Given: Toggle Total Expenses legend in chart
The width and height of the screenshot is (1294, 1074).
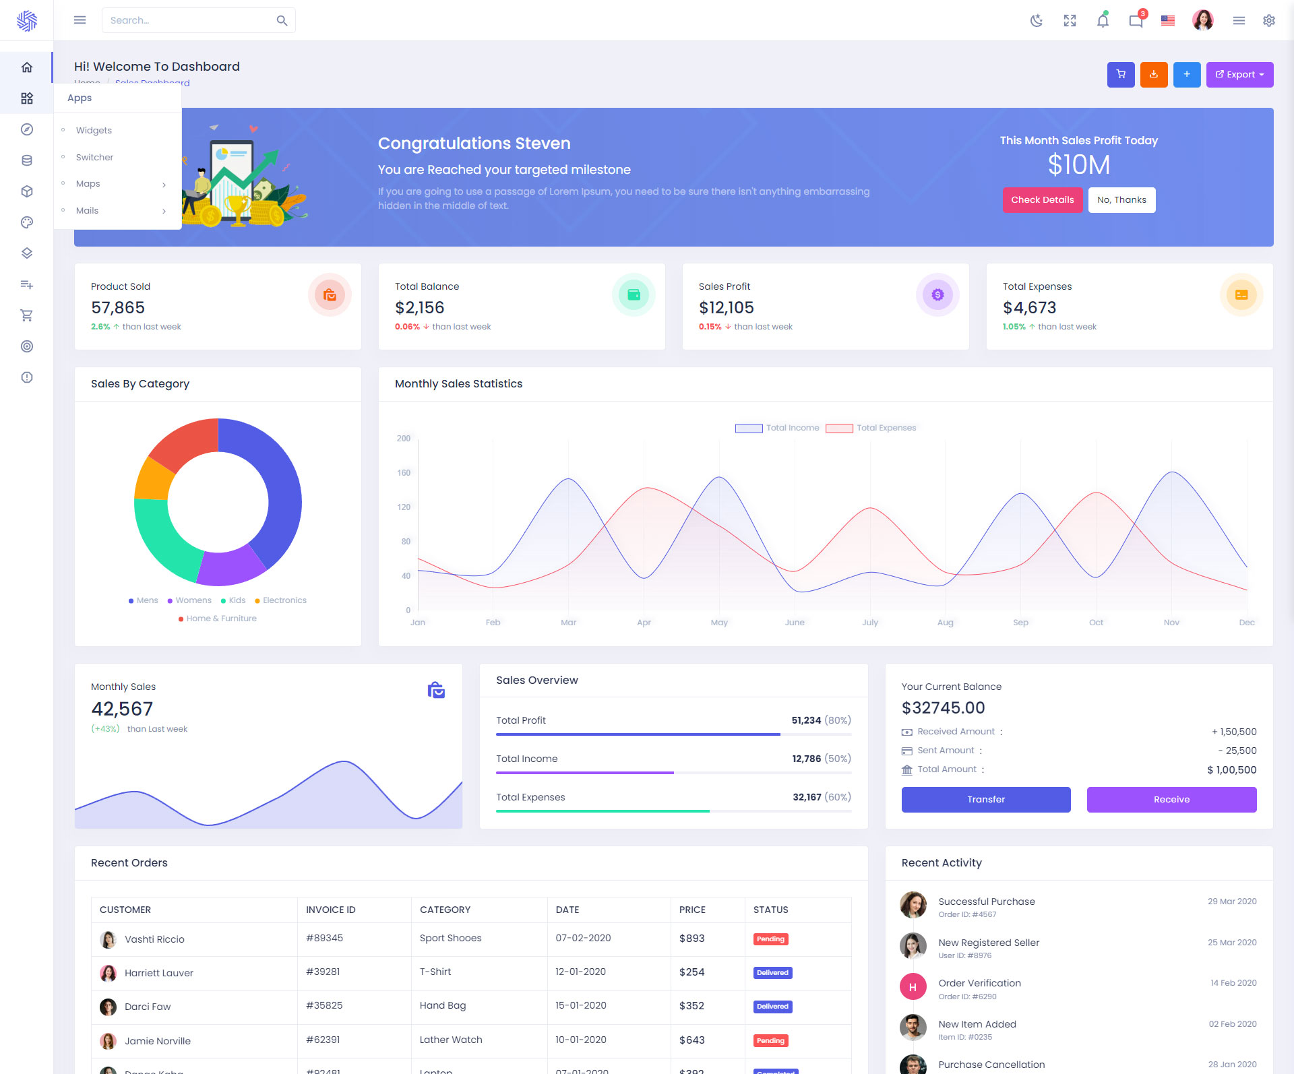Looking at the screenshot, I should click(871, 428).
